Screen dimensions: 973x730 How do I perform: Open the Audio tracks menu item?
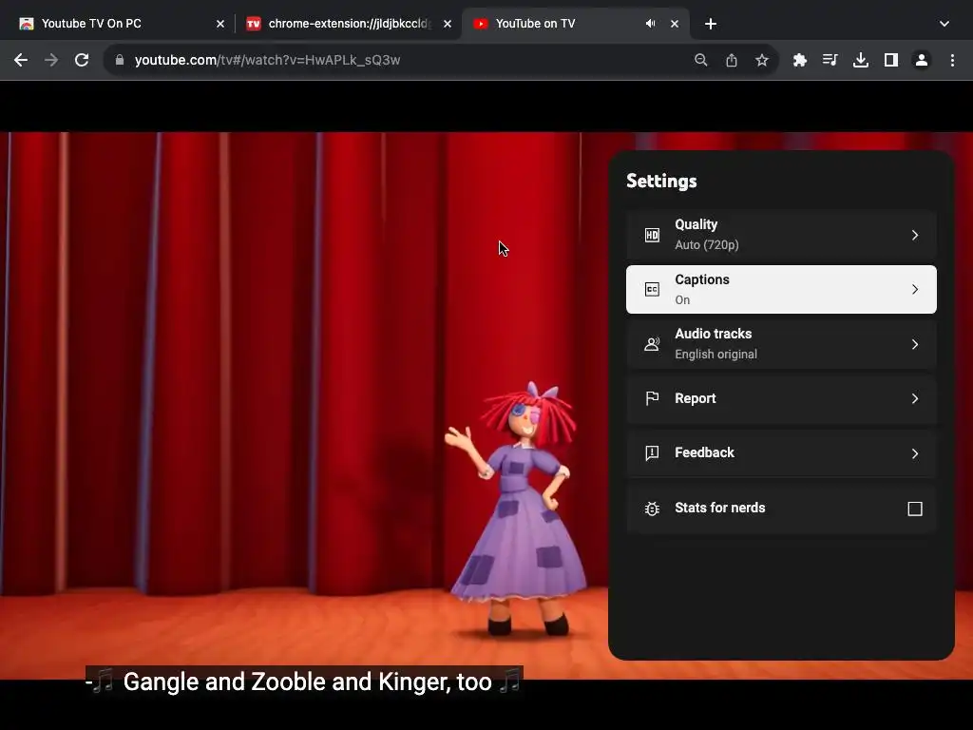781,344
